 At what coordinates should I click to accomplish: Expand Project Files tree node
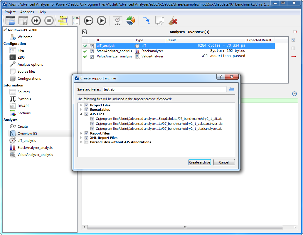coord(81,105)
